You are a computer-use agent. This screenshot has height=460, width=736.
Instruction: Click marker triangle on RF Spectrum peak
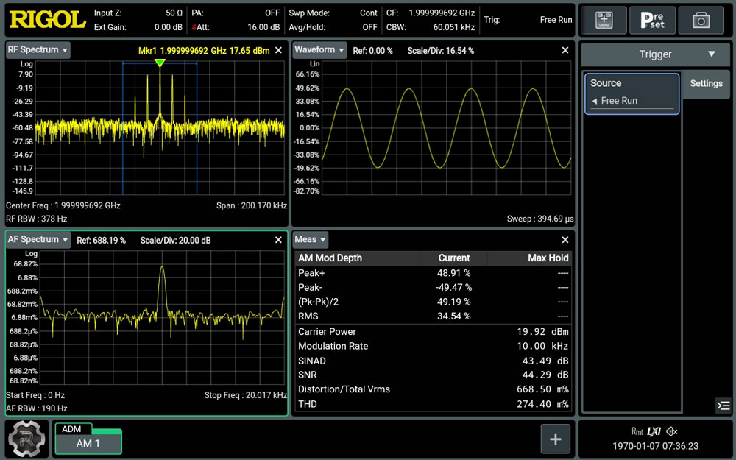coord(160,63)
